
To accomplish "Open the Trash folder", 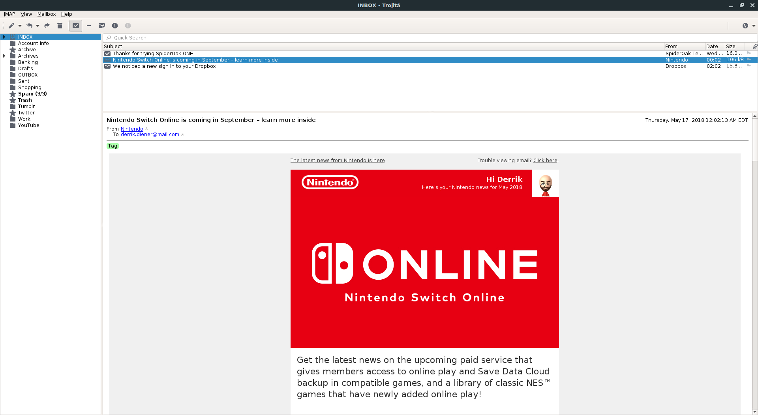I will 25,100.
